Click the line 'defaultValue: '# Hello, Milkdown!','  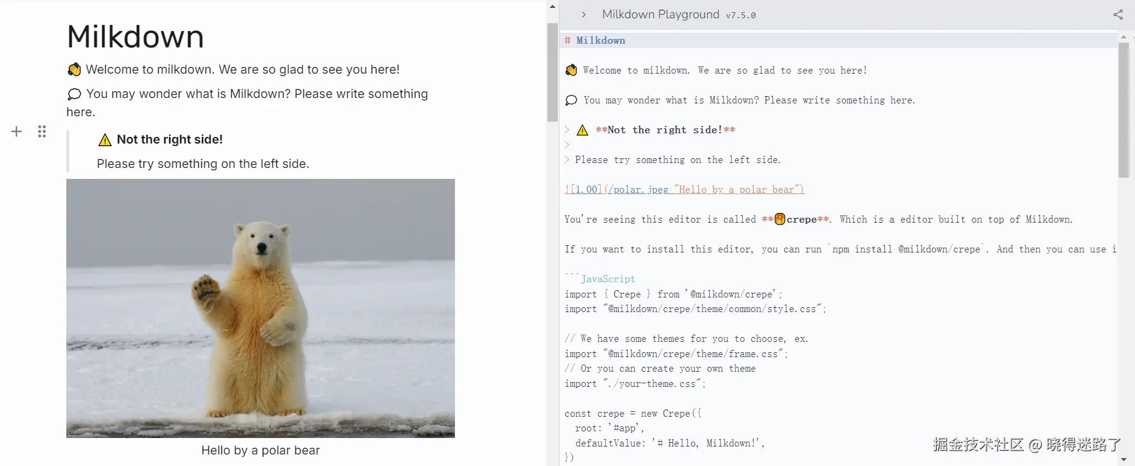click(670, 443)
